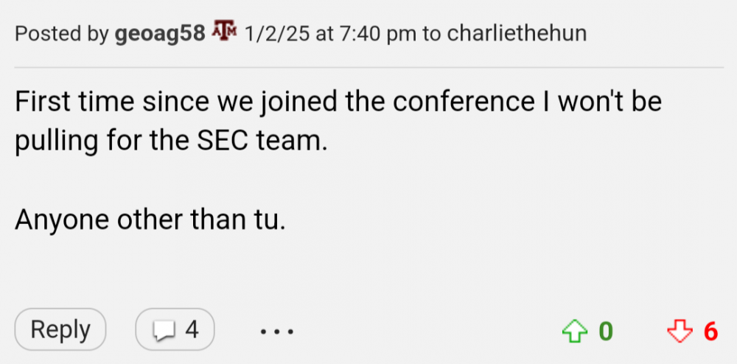Click the horizontal divider under the post header
The height and width of the screenshot is (364, 737).
tap(368, 67)
